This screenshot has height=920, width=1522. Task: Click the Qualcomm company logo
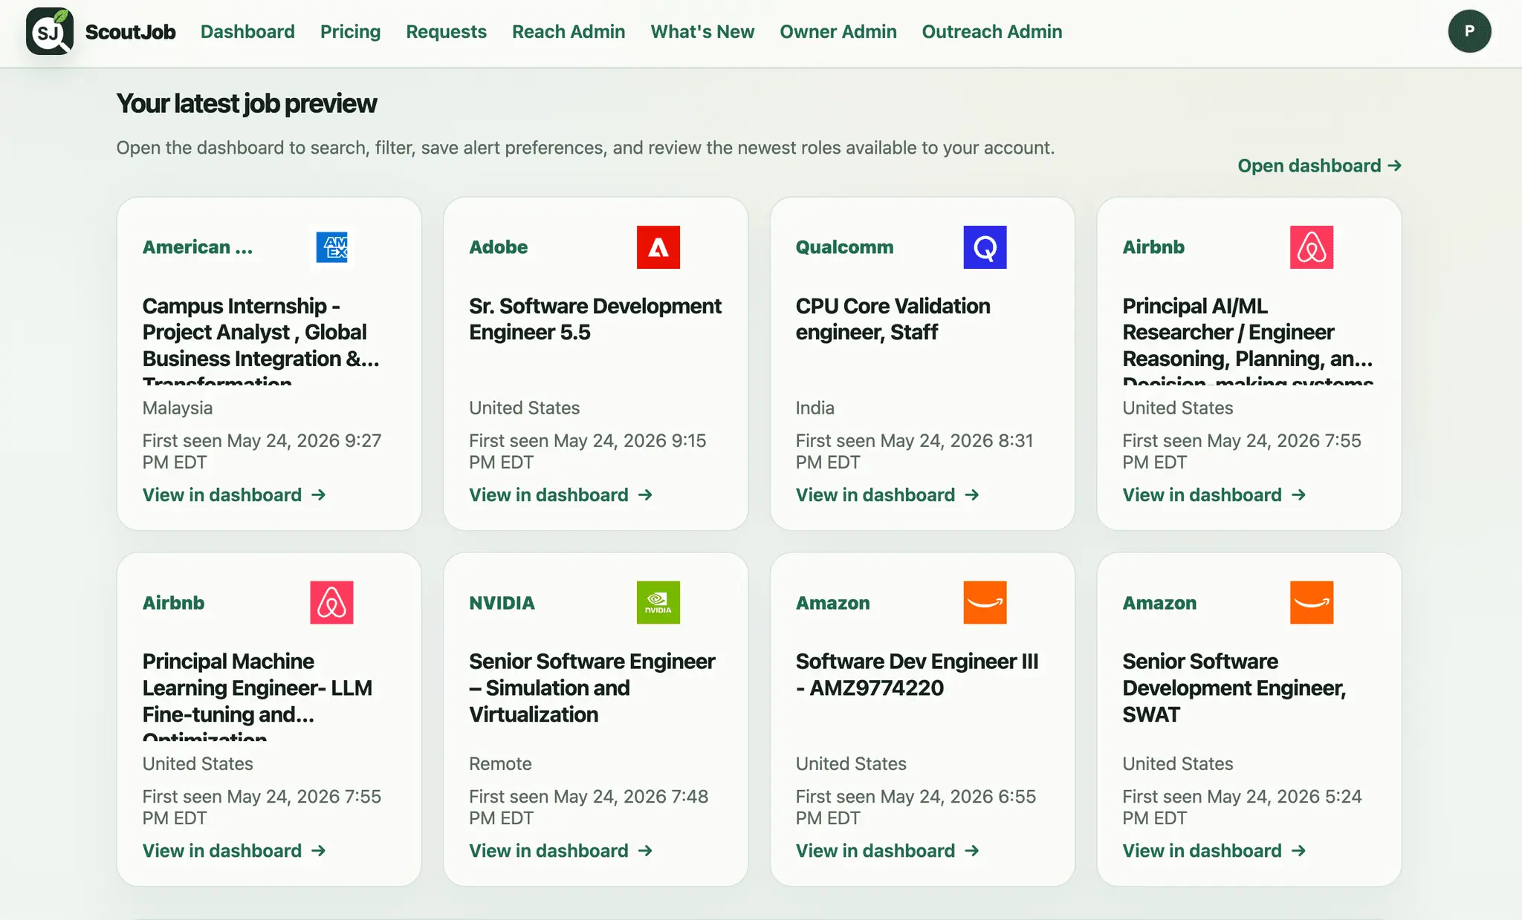pyautogui.click(x=985, y=247)
